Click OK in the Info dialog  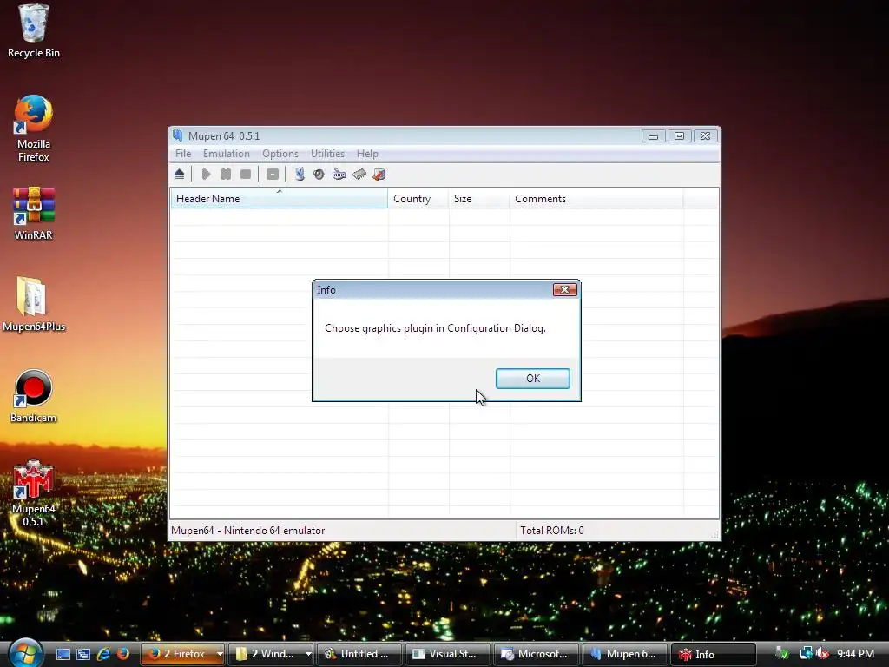pos(532,379)
